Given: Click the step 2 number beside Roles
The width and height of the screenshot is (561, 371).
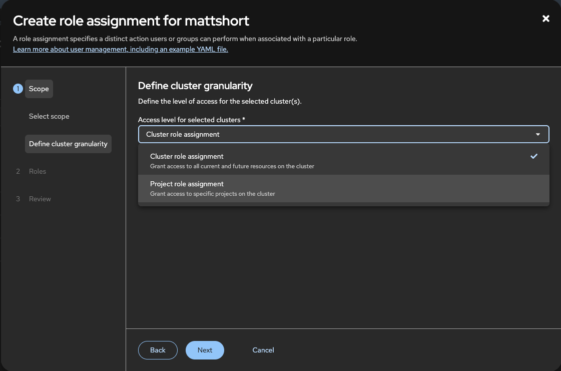Looking at the screenshot, I should click(18, 171).
